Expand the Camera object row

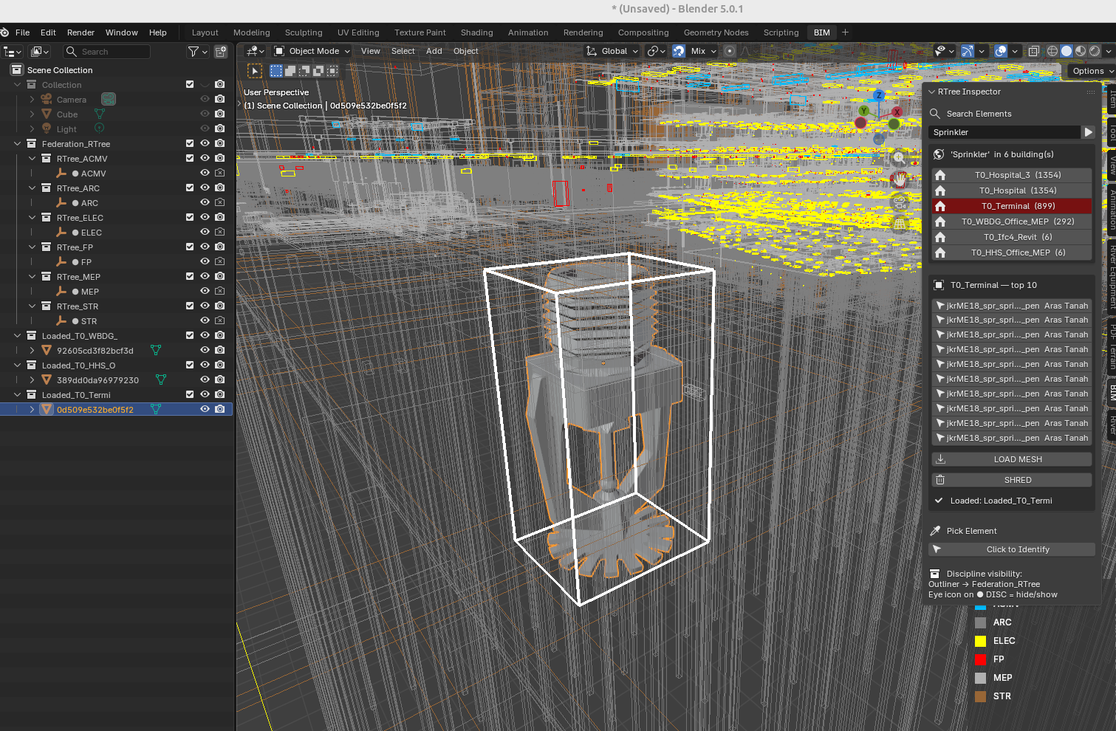[32, 99]
